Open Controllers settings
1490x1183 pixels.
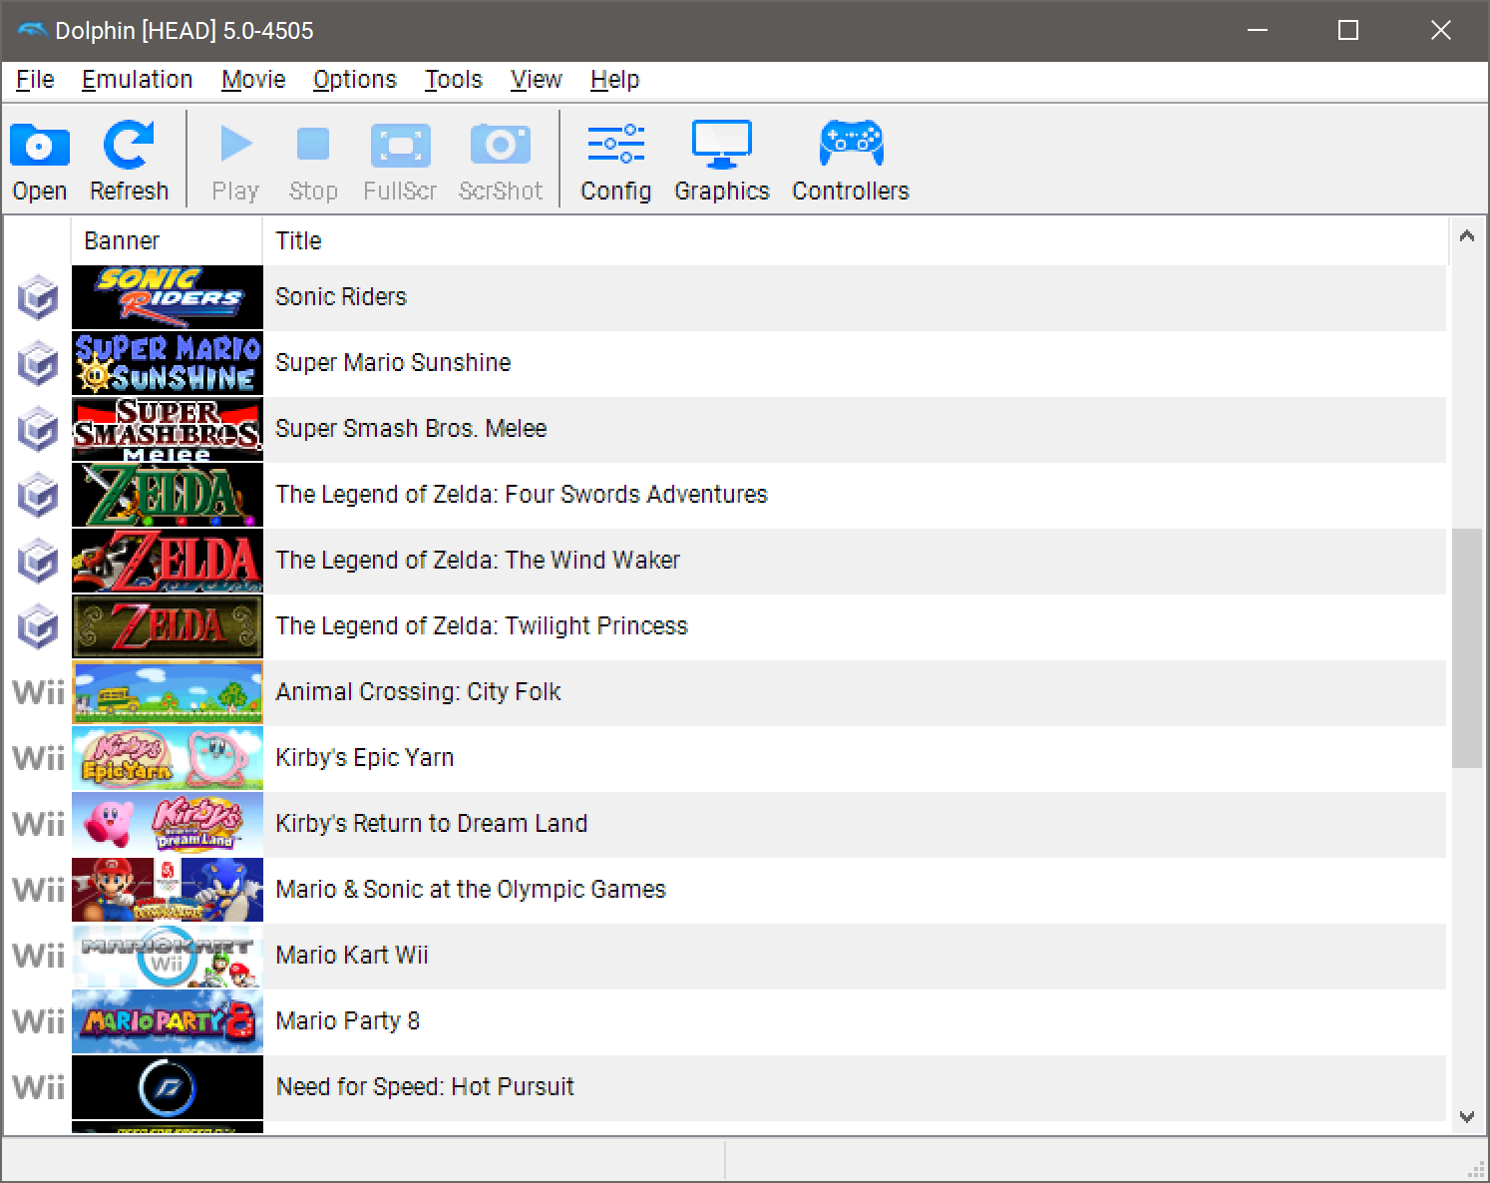(x=851, y=161)
